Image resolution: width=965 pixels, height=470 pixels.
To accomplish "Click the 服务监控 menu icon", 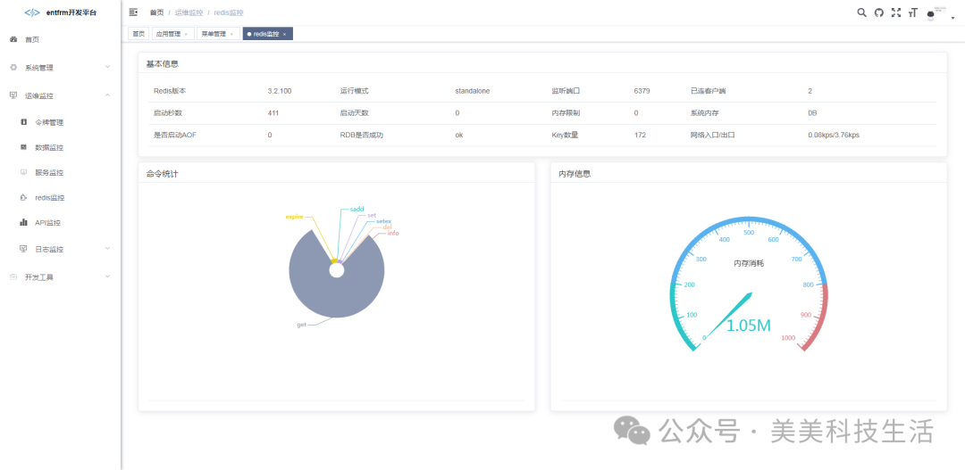I will [23, 172].
